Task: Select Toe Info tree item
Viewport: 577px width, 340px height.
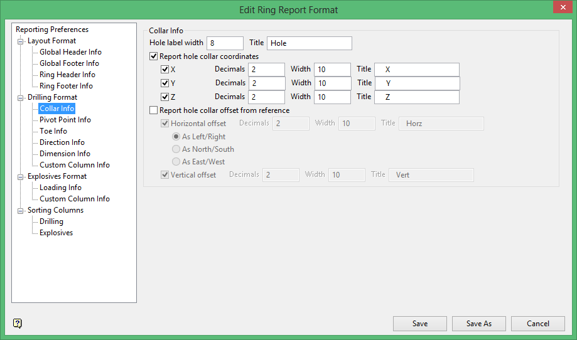Action: (53, 131)
